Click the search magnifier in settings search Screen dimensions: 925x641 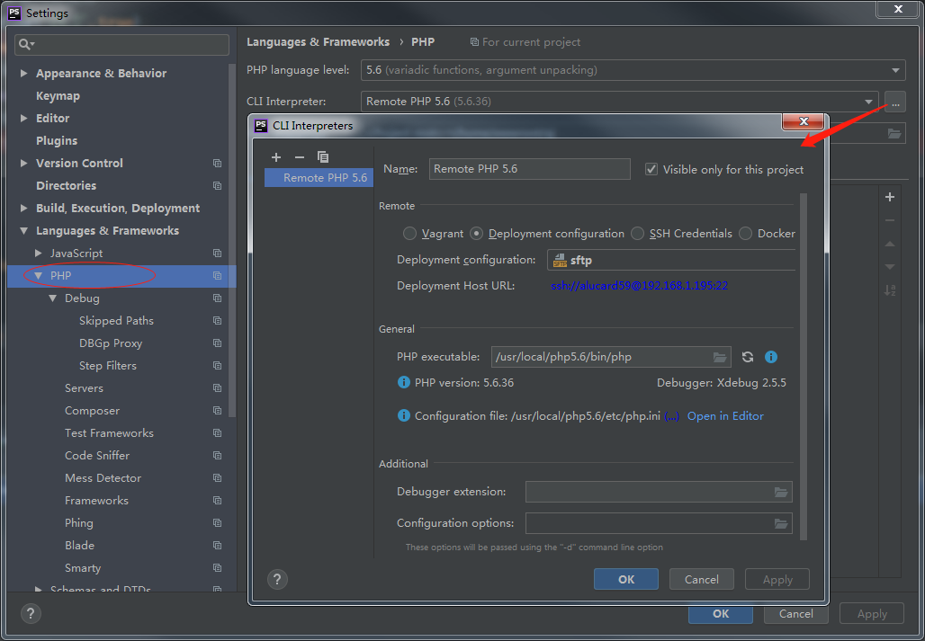coord(27,45)
